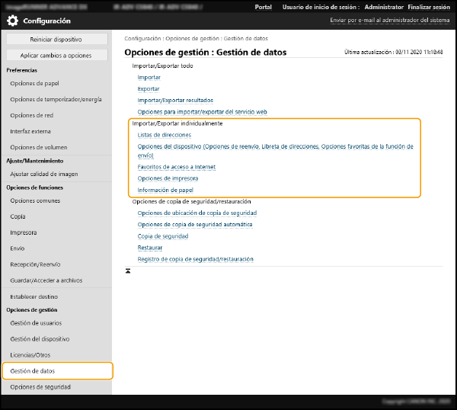The height and width of the screenshot is (410, 457).
Task: Open Opciones de seguridad in sidebar
Action: point(40,387)
